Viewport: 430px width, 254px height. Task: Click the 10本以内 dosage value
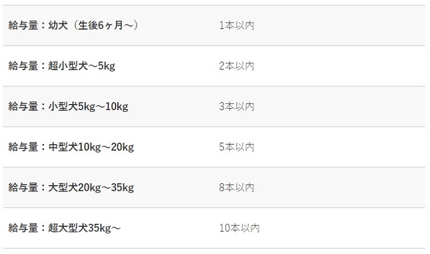coord(240,228)
